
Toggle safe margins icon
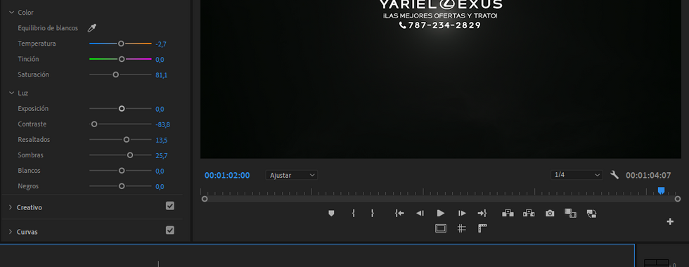(441, 228)
